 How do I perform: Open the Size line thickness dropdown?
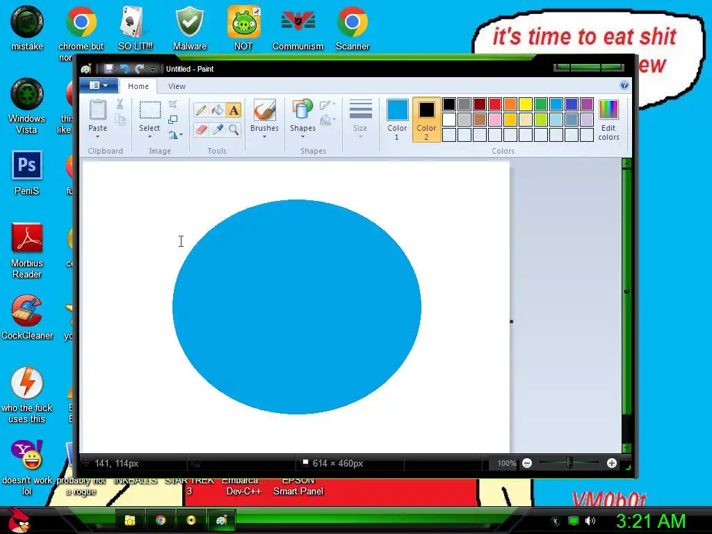tap(361, 119)
